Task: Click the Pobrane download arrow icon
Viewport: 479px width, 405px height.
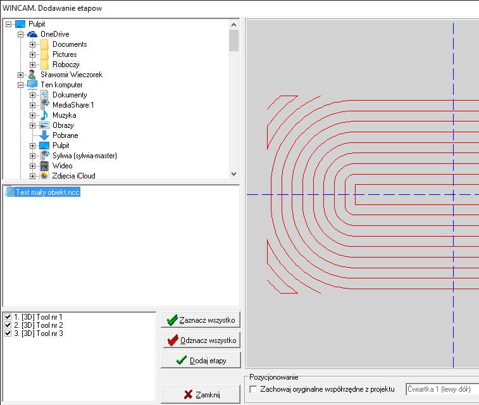Action: tap(44, 135)
